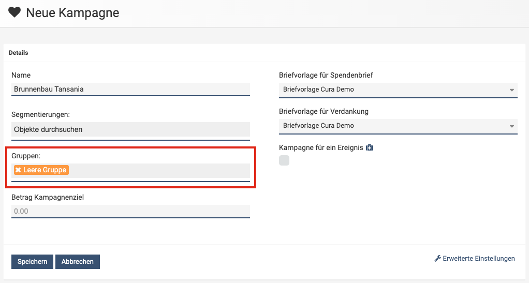Screen dimensions: 529x283
Task: Enable the Kampagne für ein Ereignis checkbox
Action: (x=284, y=160)
